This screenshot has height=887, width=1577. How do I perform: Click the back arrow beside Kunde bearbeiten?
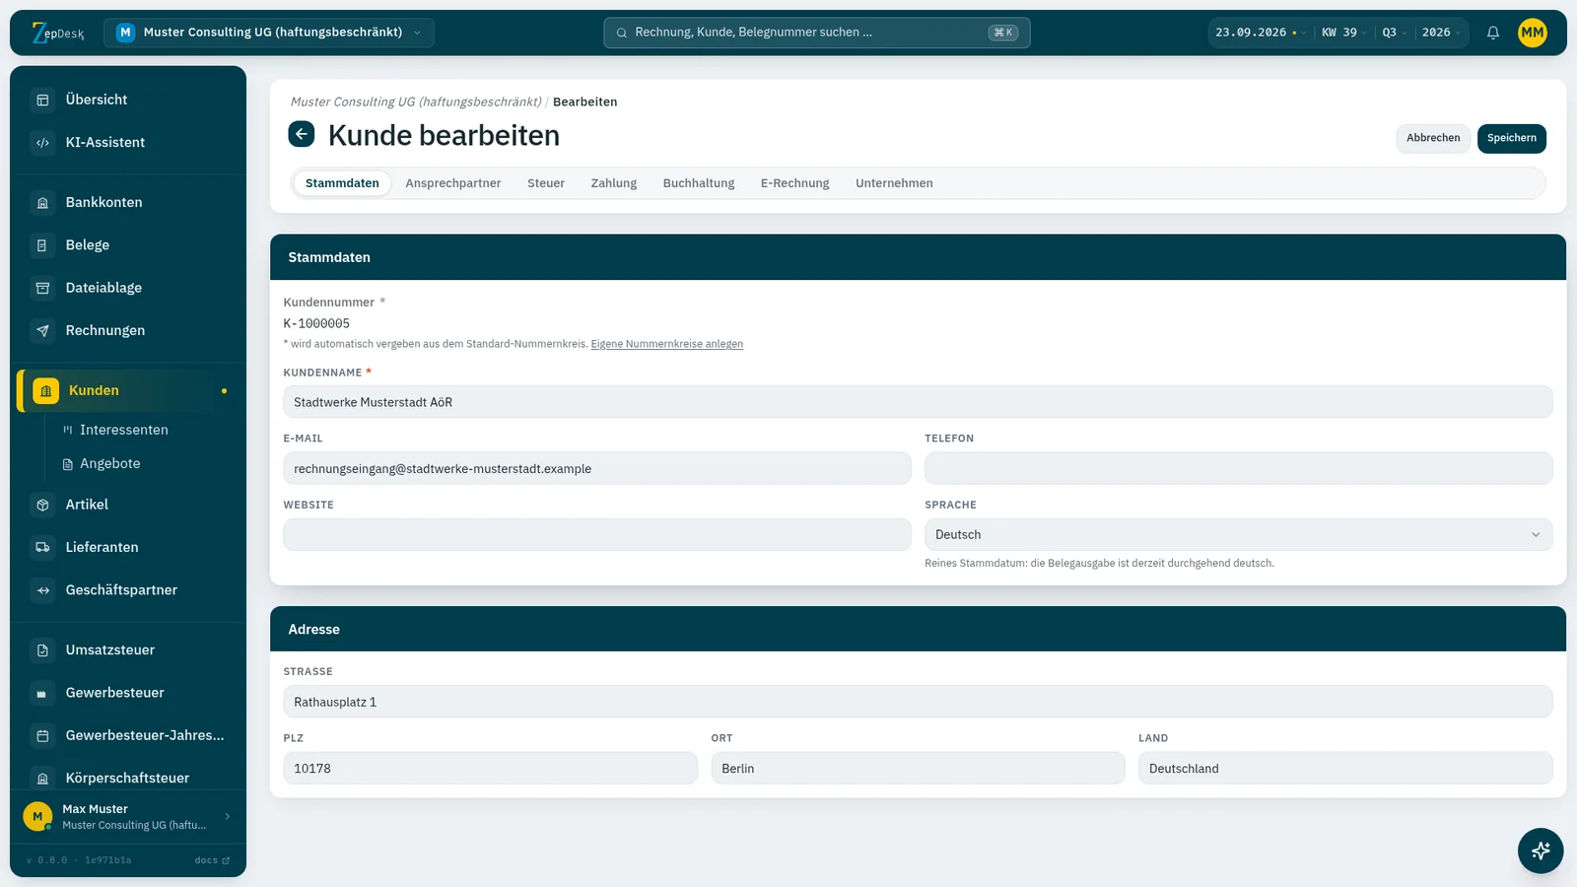click(302, 134)
